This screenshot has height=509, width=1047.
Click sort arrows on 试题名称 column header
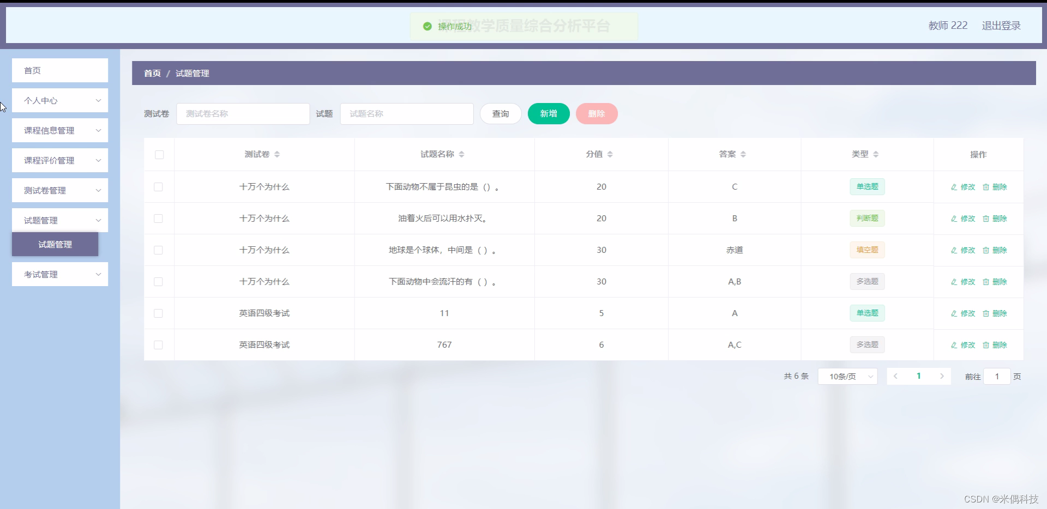(x=462, y=154)
